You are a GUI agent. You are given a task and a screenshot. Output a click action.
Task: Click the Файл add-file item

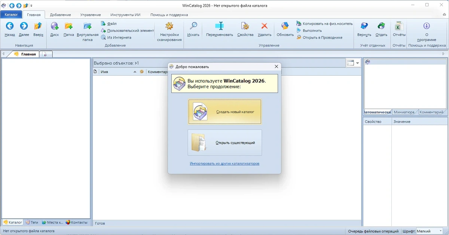tap(109, 24)
